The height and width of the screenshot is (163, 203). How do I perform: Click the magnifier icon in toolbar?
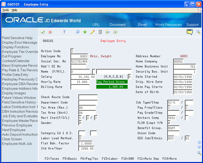(198, 32)
